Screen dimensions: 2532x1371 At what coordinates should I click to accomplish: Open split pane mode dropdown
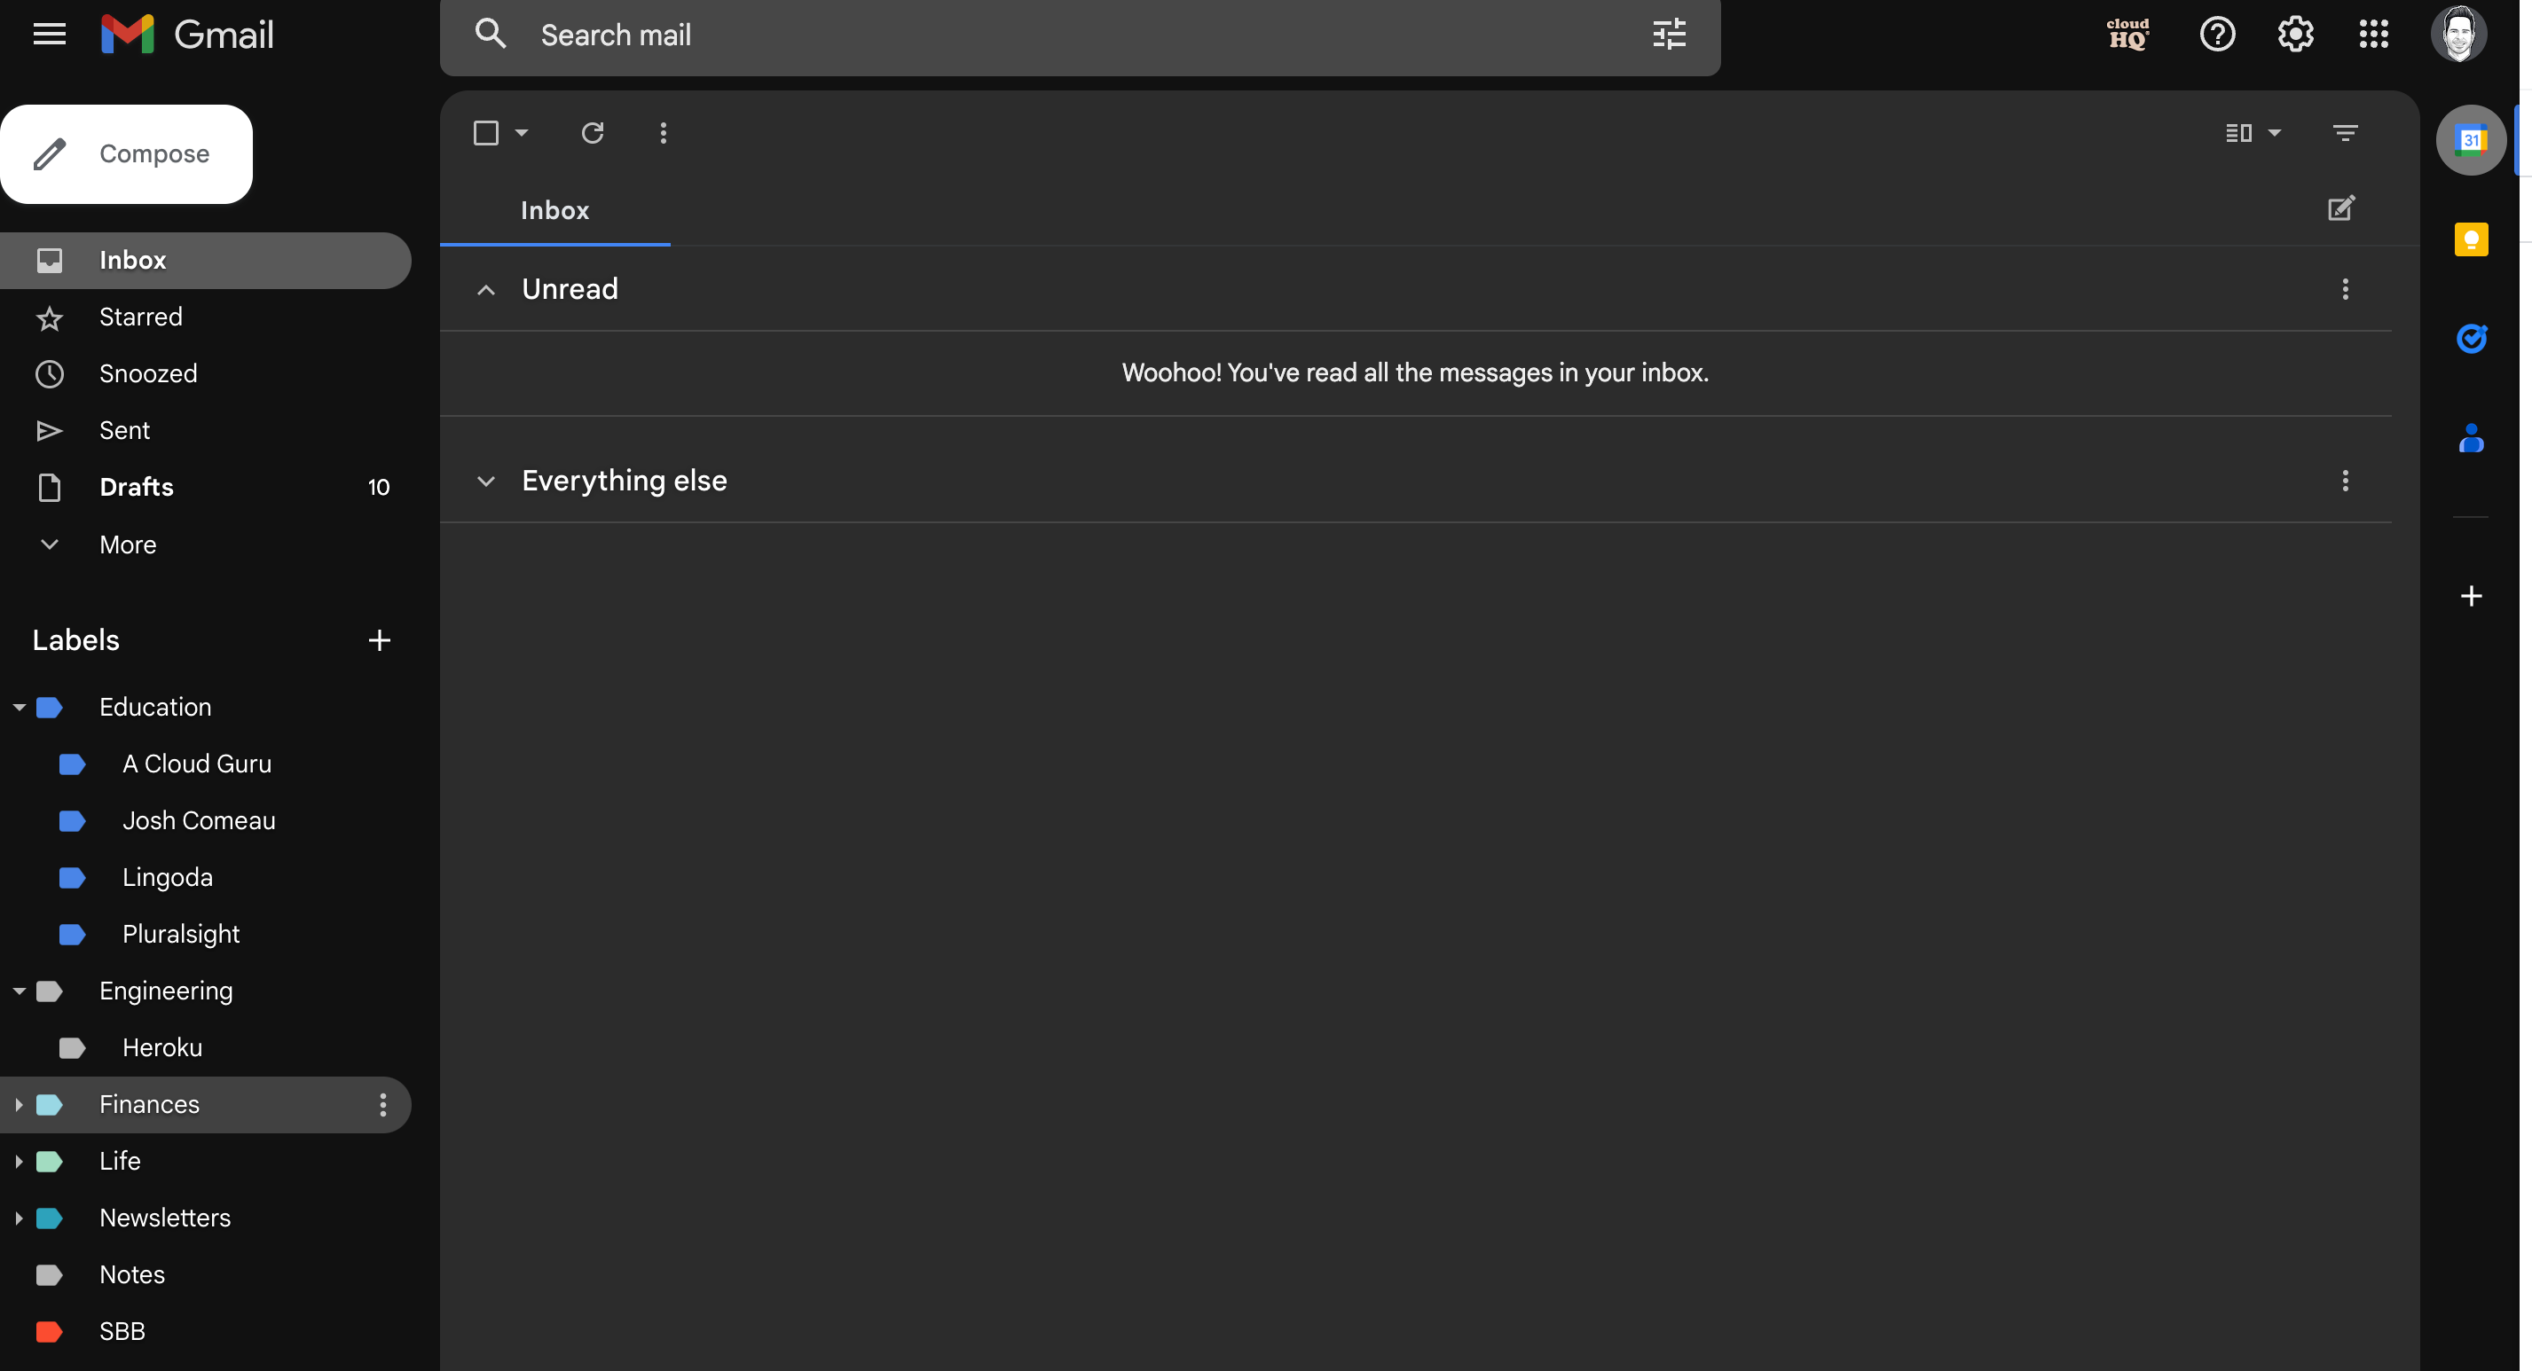(2274, 133)
